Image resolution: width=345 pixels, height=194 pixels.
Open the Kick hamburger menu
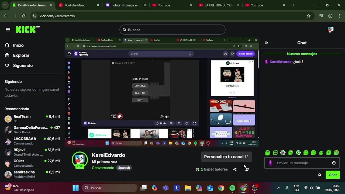click(8, 30)
